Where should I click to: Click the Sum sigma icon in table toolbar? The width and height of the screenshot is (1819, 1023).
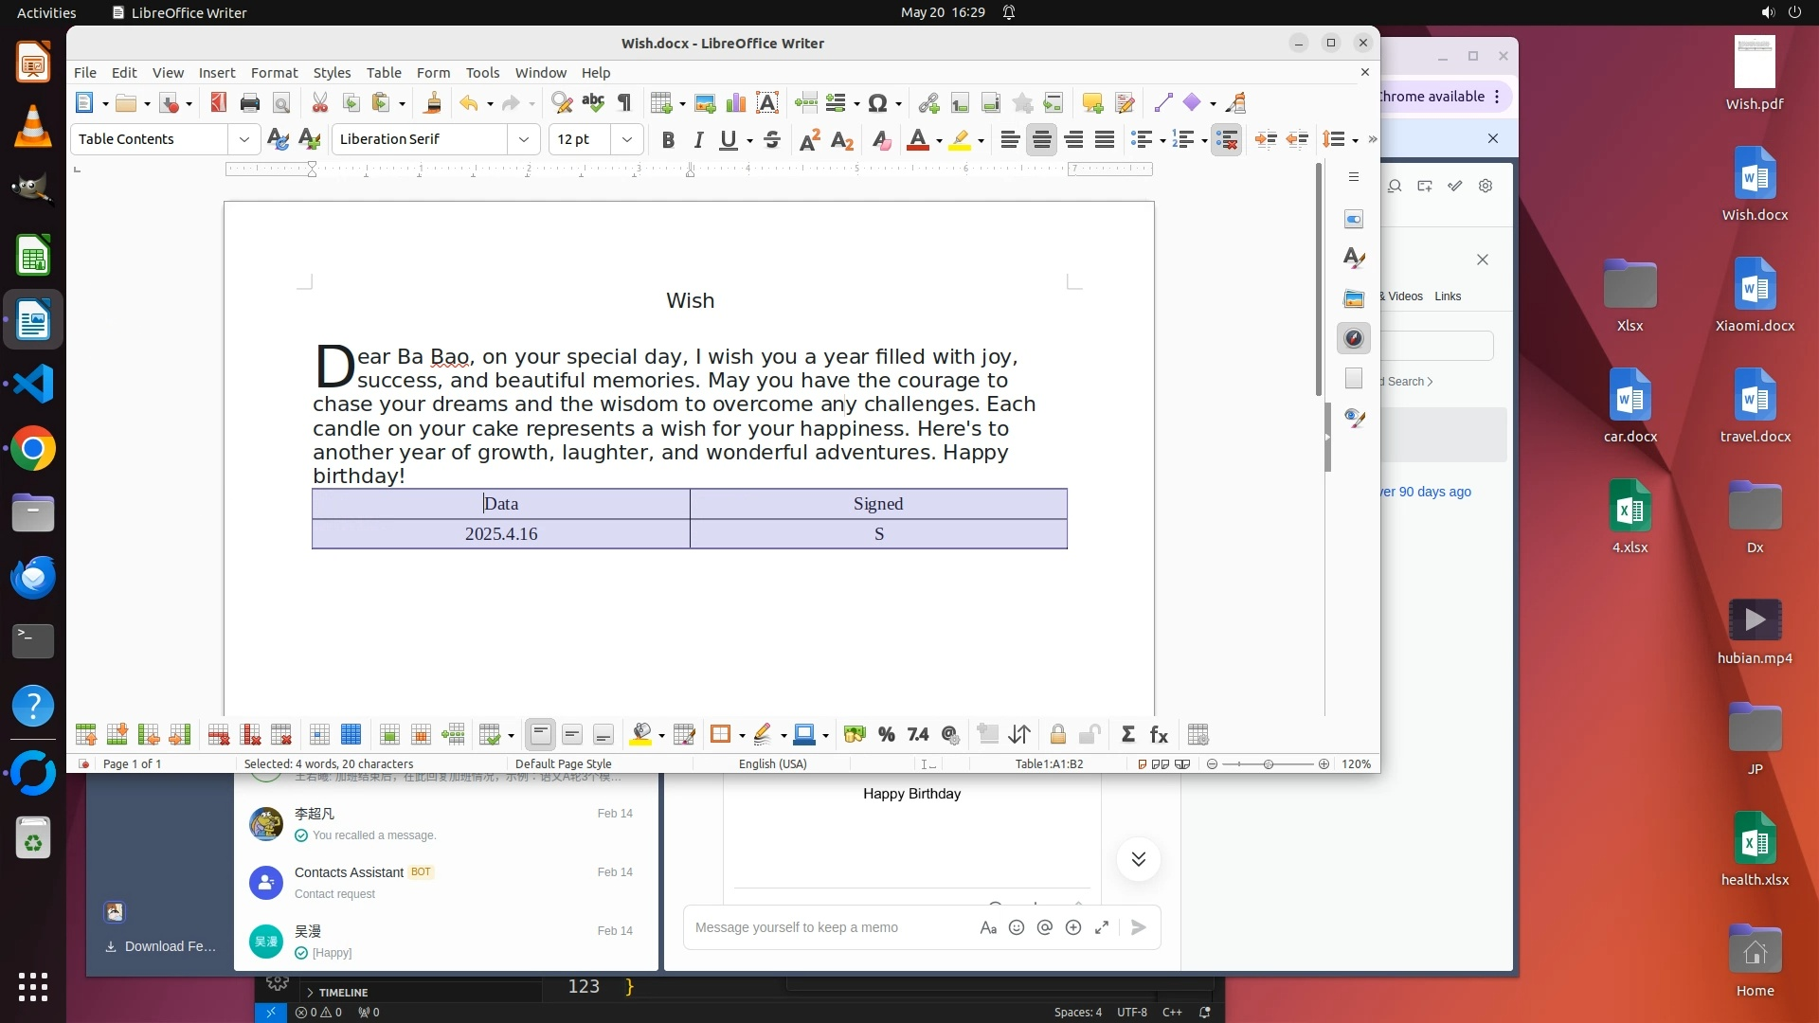coord(1127,735)
